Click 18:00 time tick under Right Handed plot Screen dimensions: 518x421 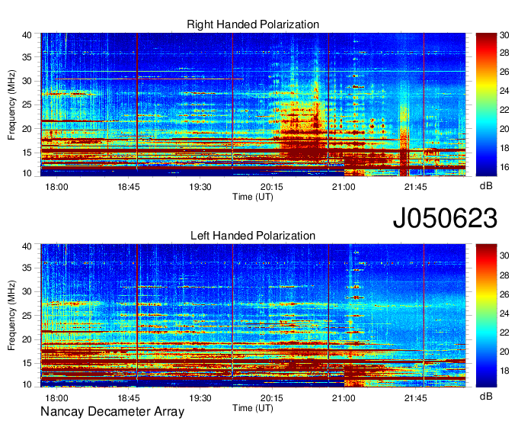[57, 187]
